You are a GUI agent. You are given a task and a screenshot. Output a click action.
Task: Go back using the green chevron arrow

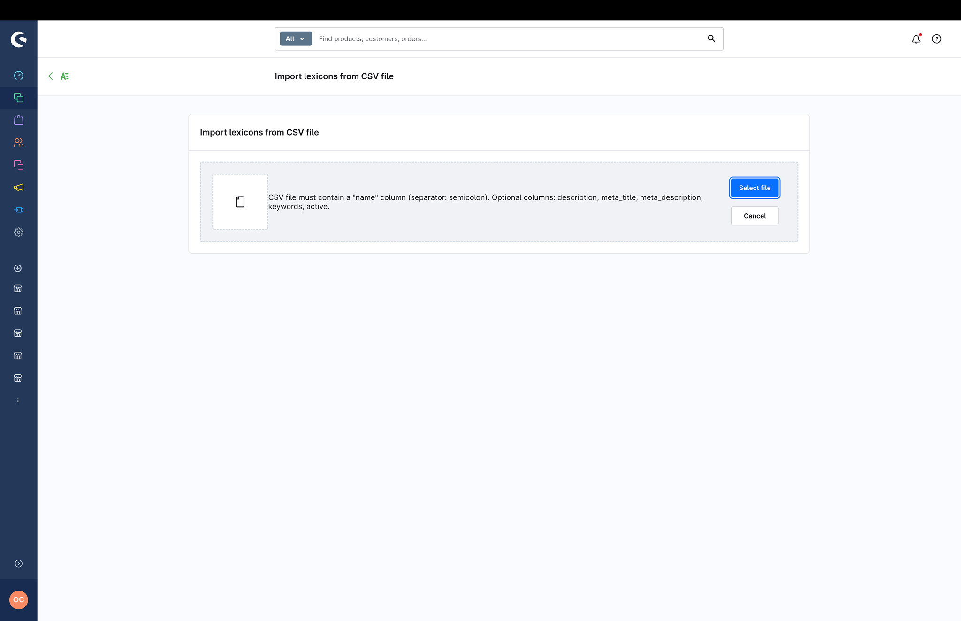(x=51, y=76)
